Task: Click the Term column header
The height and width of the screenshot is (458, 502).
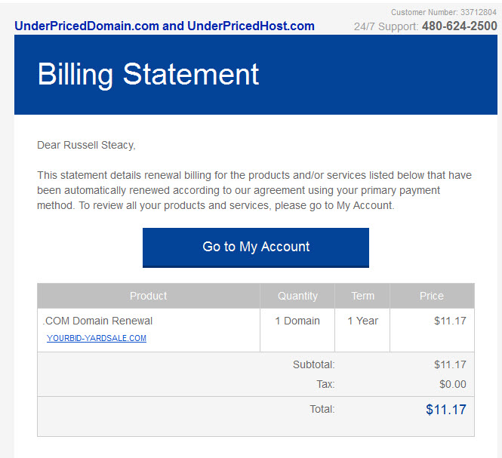Action: (x=362, y=296)
